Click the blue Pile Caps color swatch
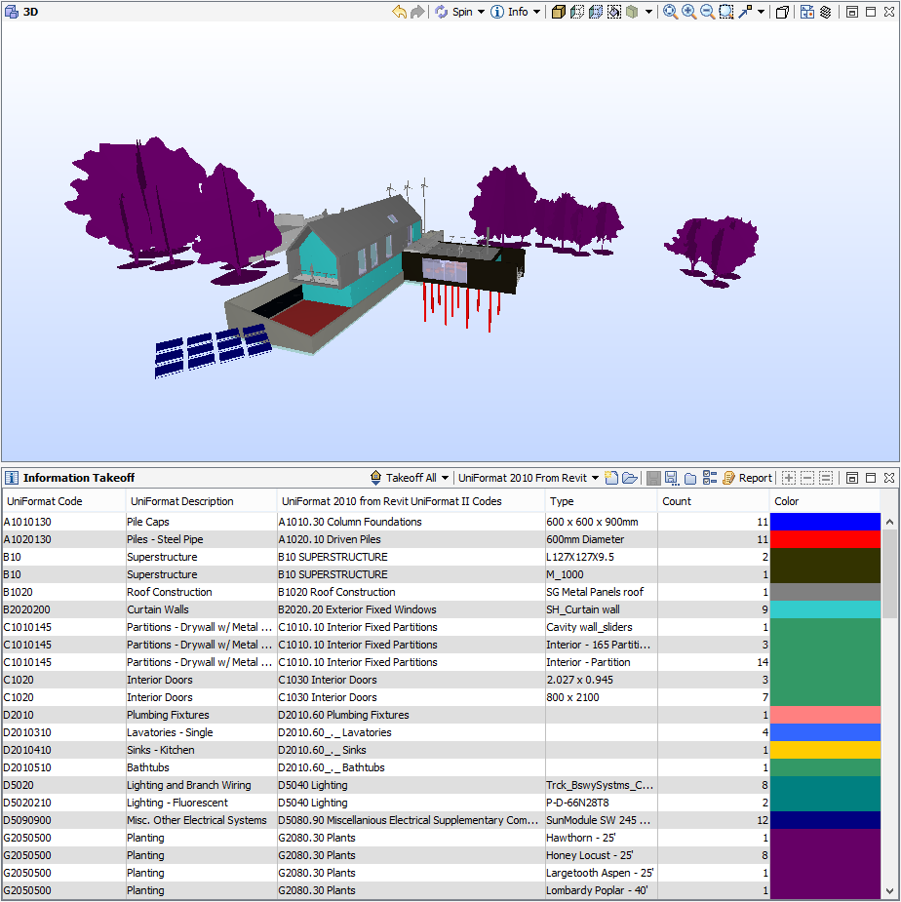This screenshot has height=902, width=901. point(825,522)
